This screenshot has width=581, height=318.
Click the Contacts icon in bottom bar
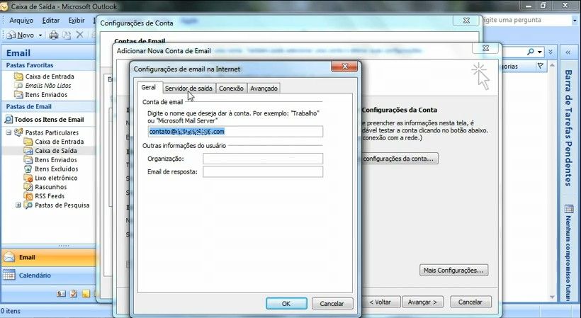tap(61, 293)
